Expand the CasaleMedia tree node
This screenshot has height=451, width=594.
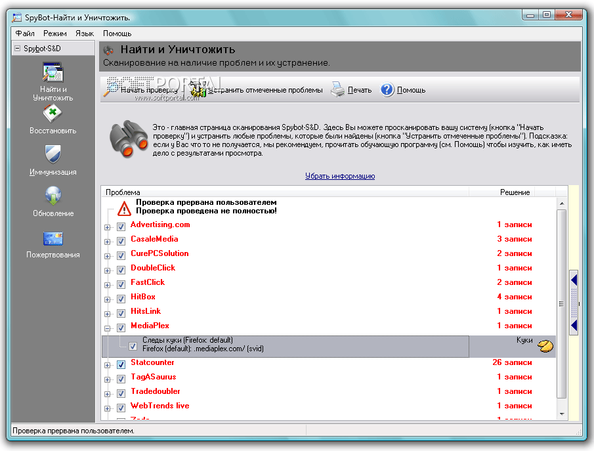pyautogui.click(x=108, y=242)
